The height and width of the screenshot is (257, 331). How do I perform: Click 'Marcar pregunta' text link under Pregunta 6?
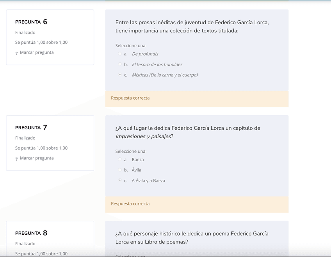(37, 52)
